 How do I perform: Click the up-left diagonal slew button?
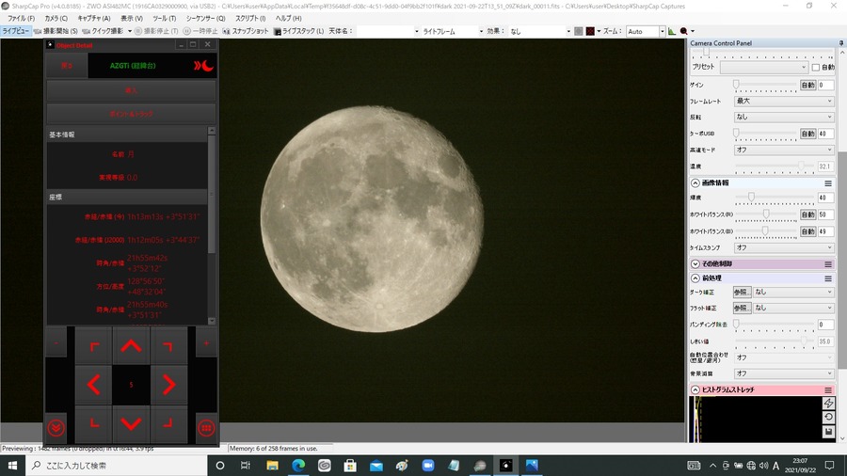tap(93, 345)
